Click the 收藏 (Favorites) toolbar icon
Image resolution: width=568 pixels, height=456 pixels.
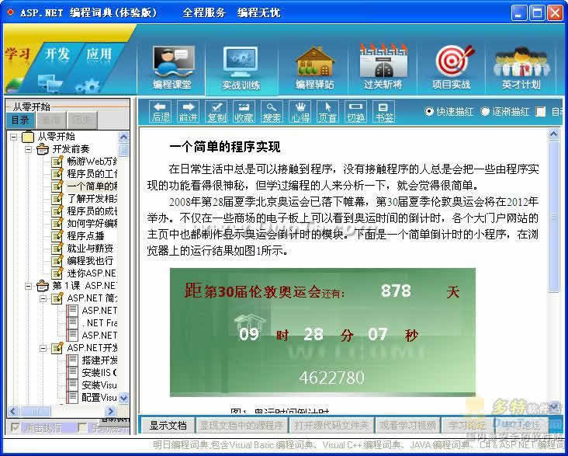pyautogui.click(x=244, y=111)
